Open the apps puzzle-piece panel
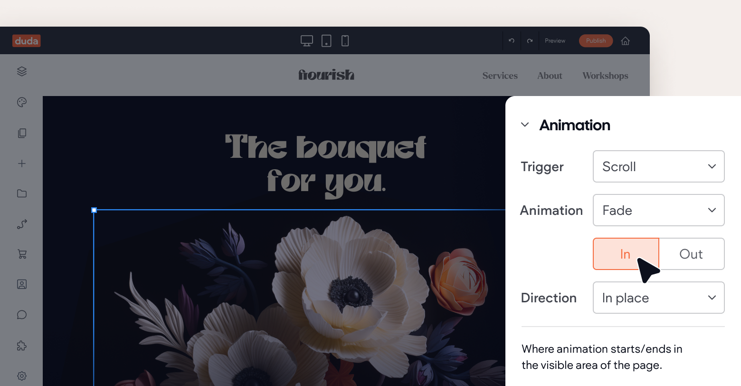741x386 pixels. (22, 346)
